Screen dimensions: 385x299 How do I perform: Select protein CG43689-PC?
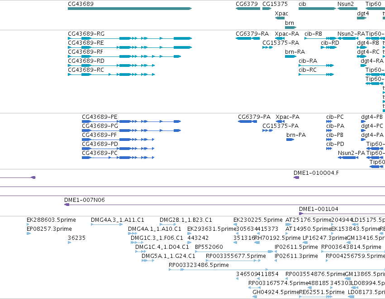pos(118,158)
